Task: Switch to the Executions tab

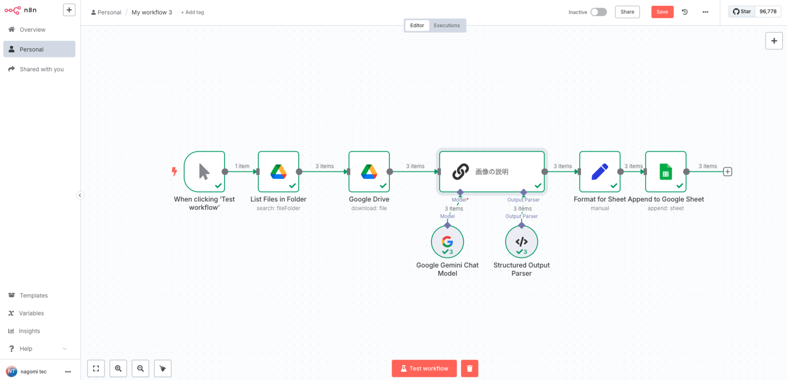Action: pos(447,25)
